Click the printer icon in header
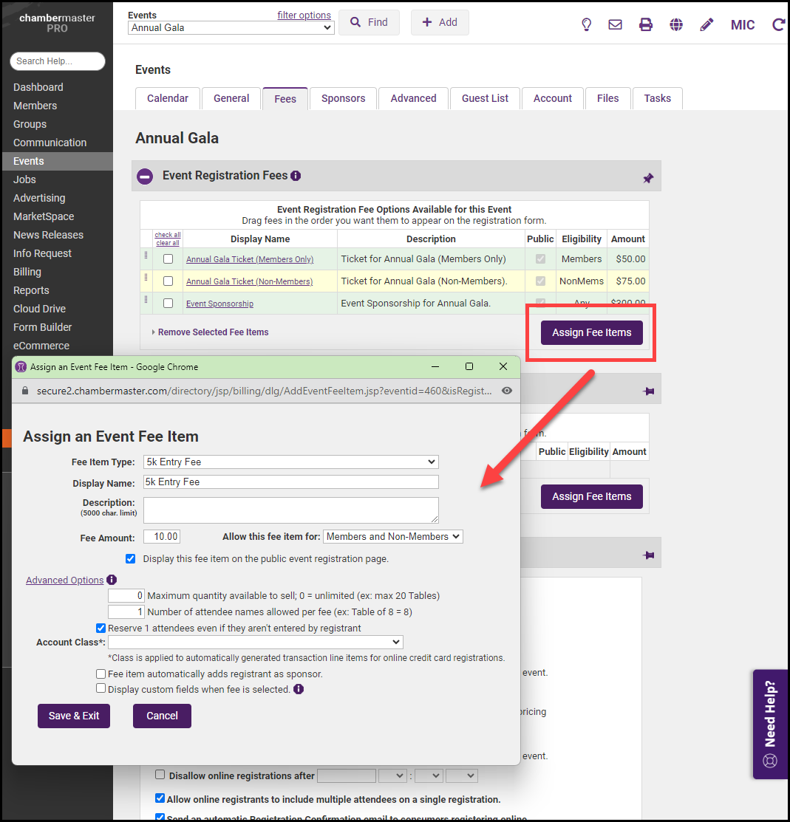Image resolution: width=790 pixels, height=822 pixels. click(646, 24)
